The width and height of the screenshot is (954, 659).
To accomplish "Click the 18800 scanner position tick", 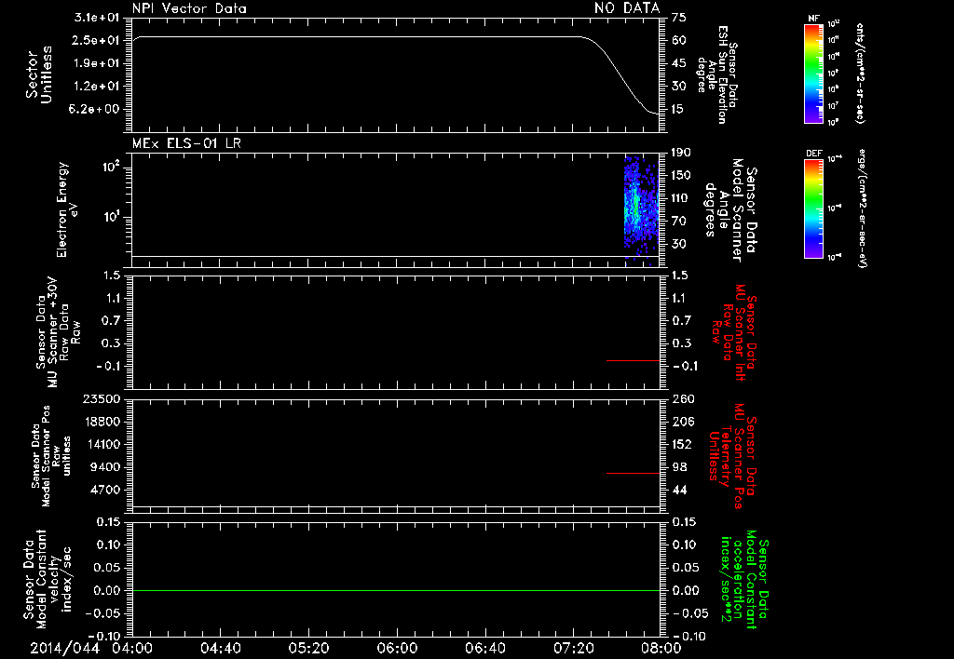I will [101, 422].
